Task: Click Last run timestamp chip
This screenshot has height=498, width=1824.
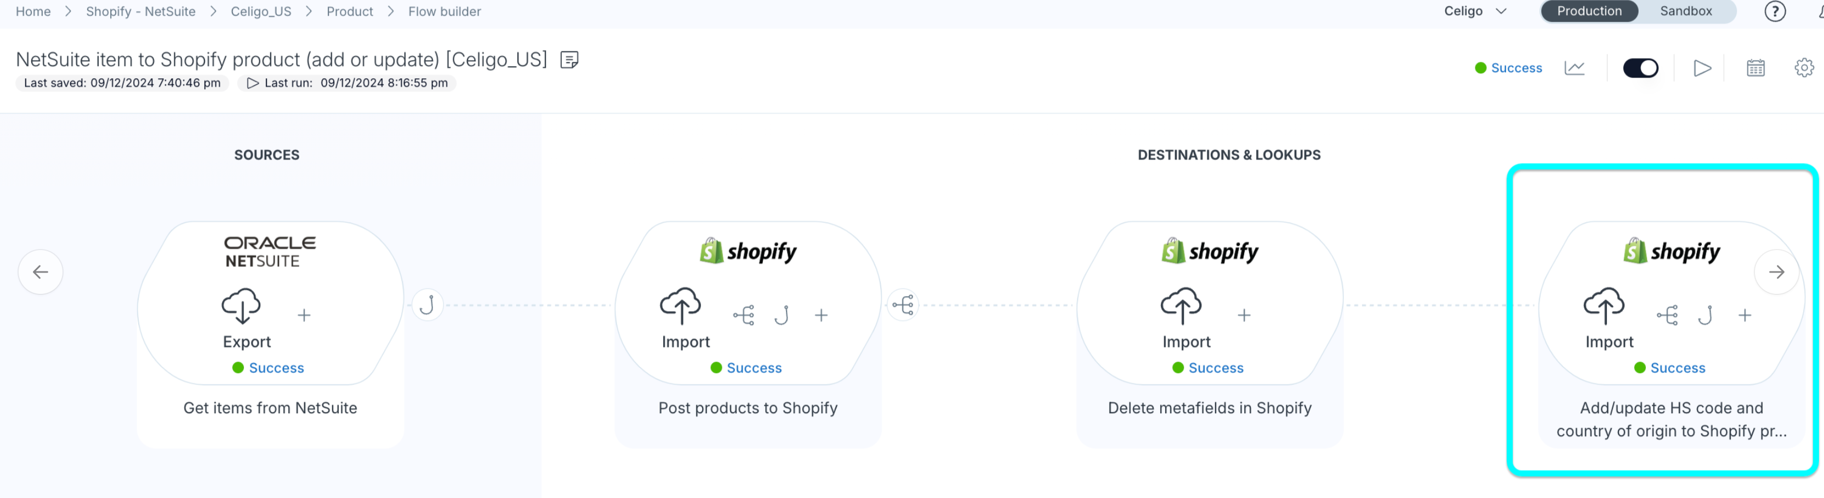Action: [347, 83]
